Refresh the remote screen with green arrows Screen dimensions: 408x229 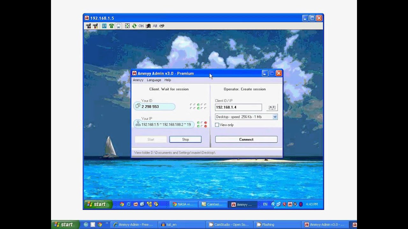pyautogui.click(x=134, y=26)
